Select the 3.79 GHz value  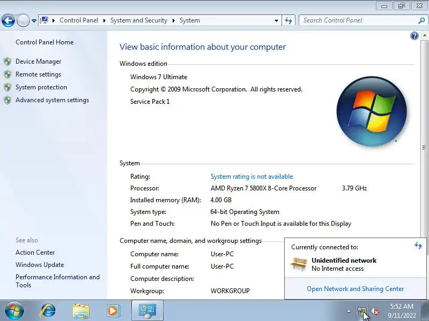pyautogui.click(x=354, y=188)
